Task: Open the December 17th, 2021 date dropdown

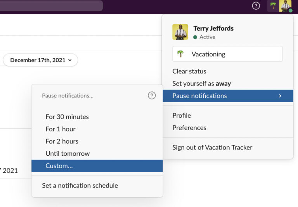Action: point(40,60)
